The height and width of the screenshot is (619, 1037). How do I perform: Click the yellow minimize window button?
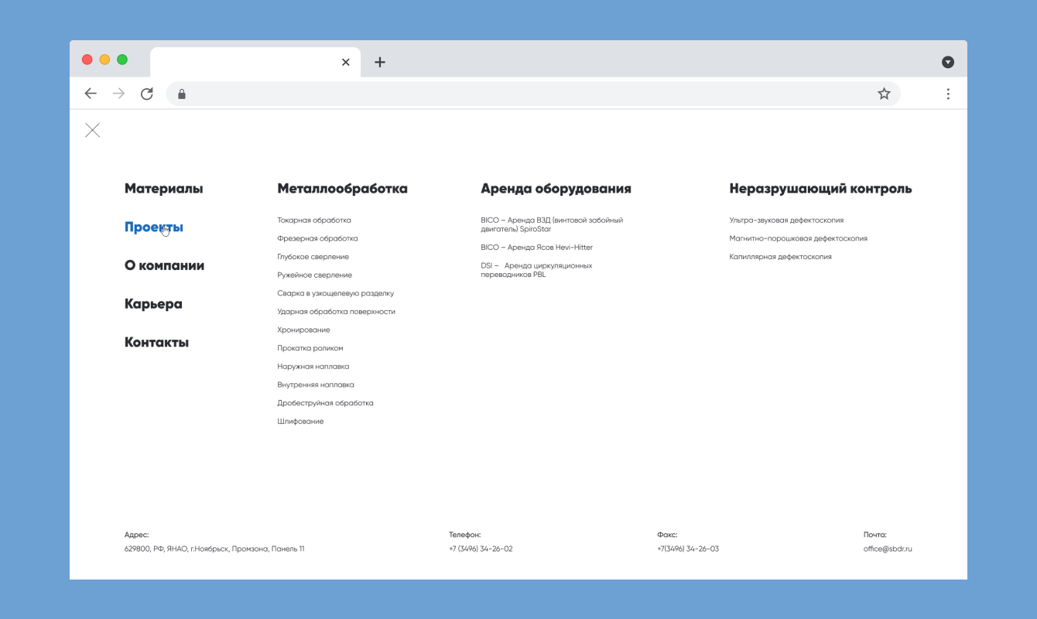pos(104,60)
